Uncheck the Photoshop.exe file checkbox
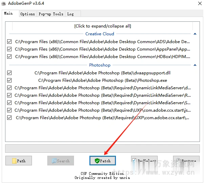The image size is (205, 184). [9, 80]
